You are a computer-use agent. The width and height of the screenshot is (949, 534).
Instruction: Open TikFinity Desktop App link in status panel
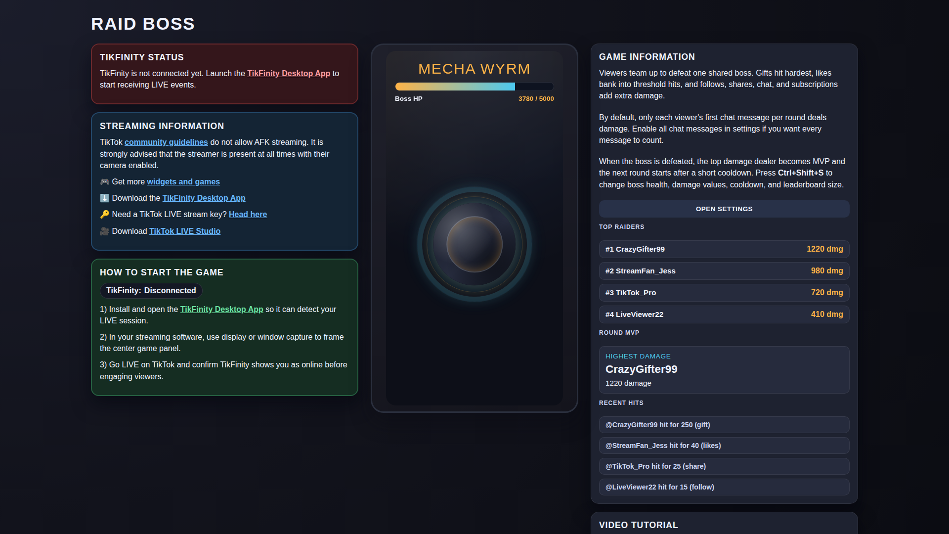tap(289, 73)
